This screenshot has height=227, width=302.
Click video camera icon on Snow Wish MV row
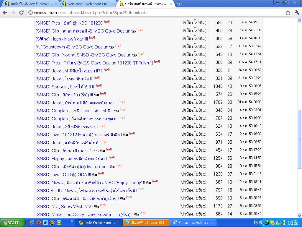(x=97, y=207)
